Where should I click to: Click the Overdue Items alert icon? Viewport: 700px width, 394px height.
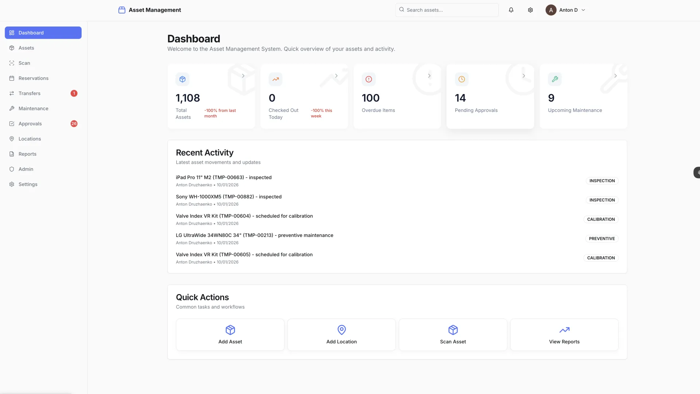tap(368, 79)
